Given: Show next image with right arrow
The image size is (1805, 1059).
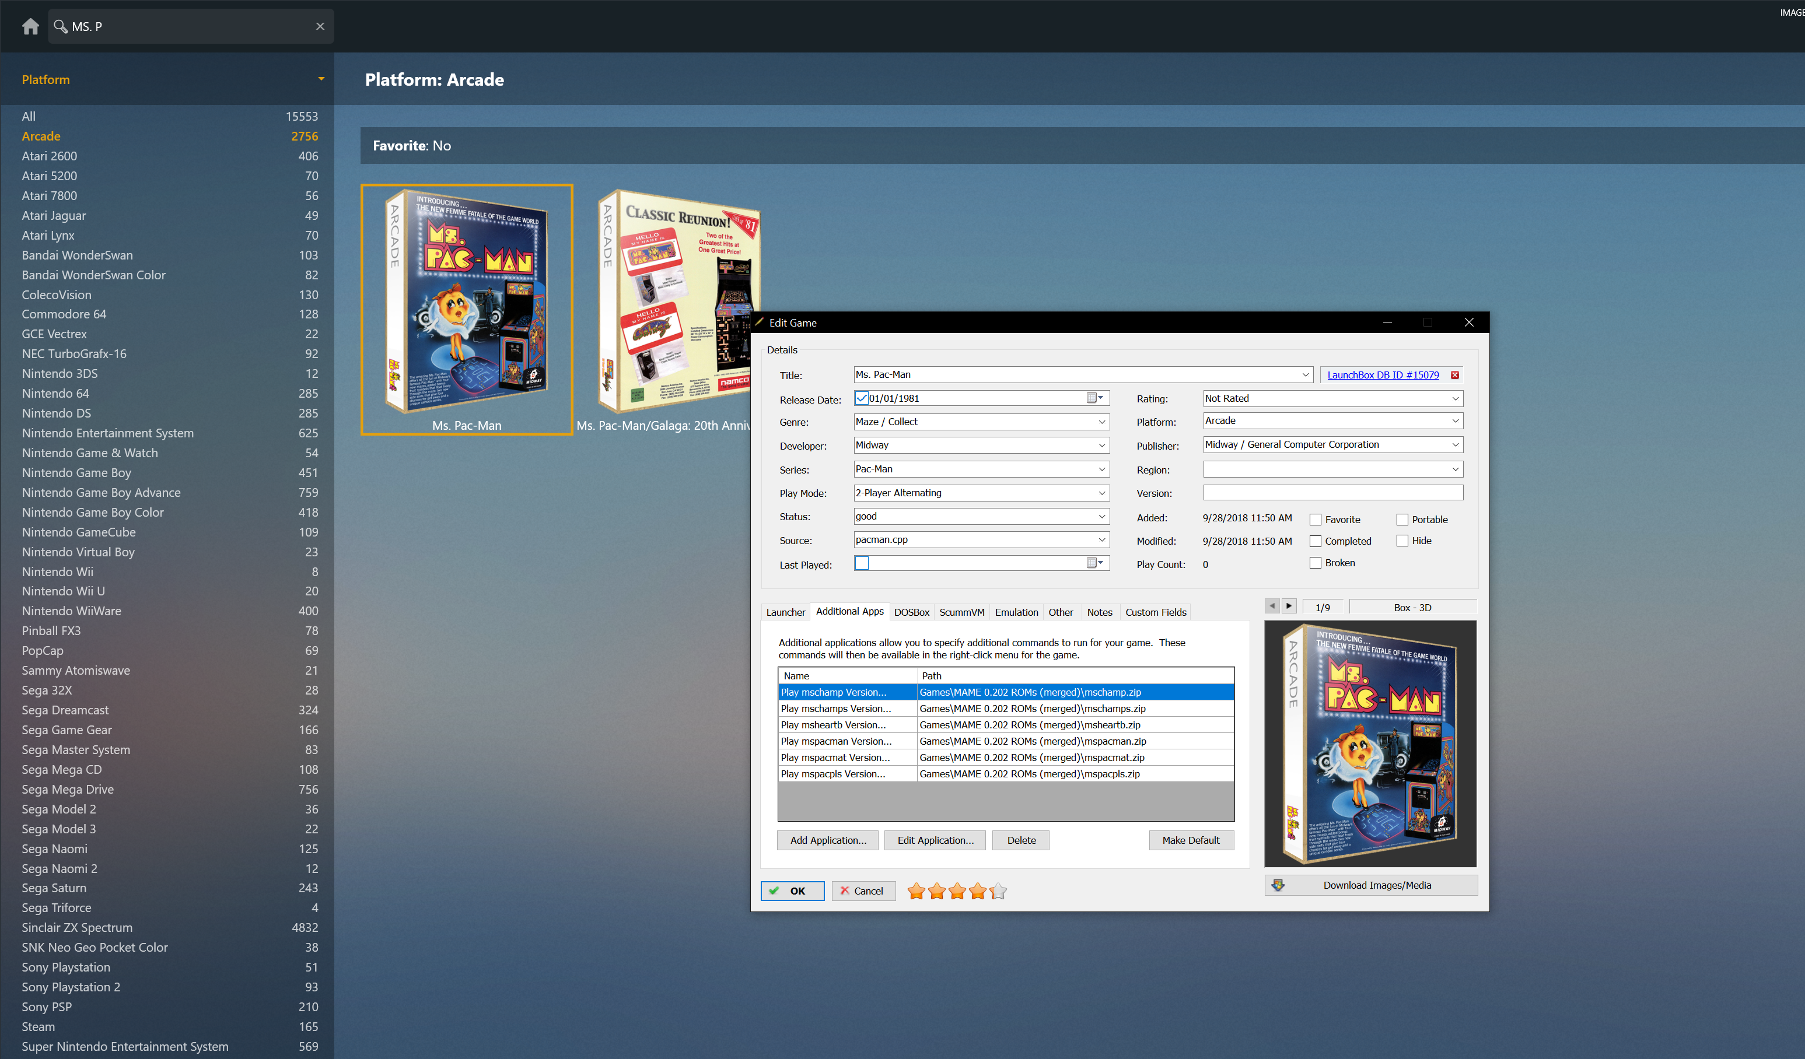Looking at the screenshot, I should tap(1289, 606).
